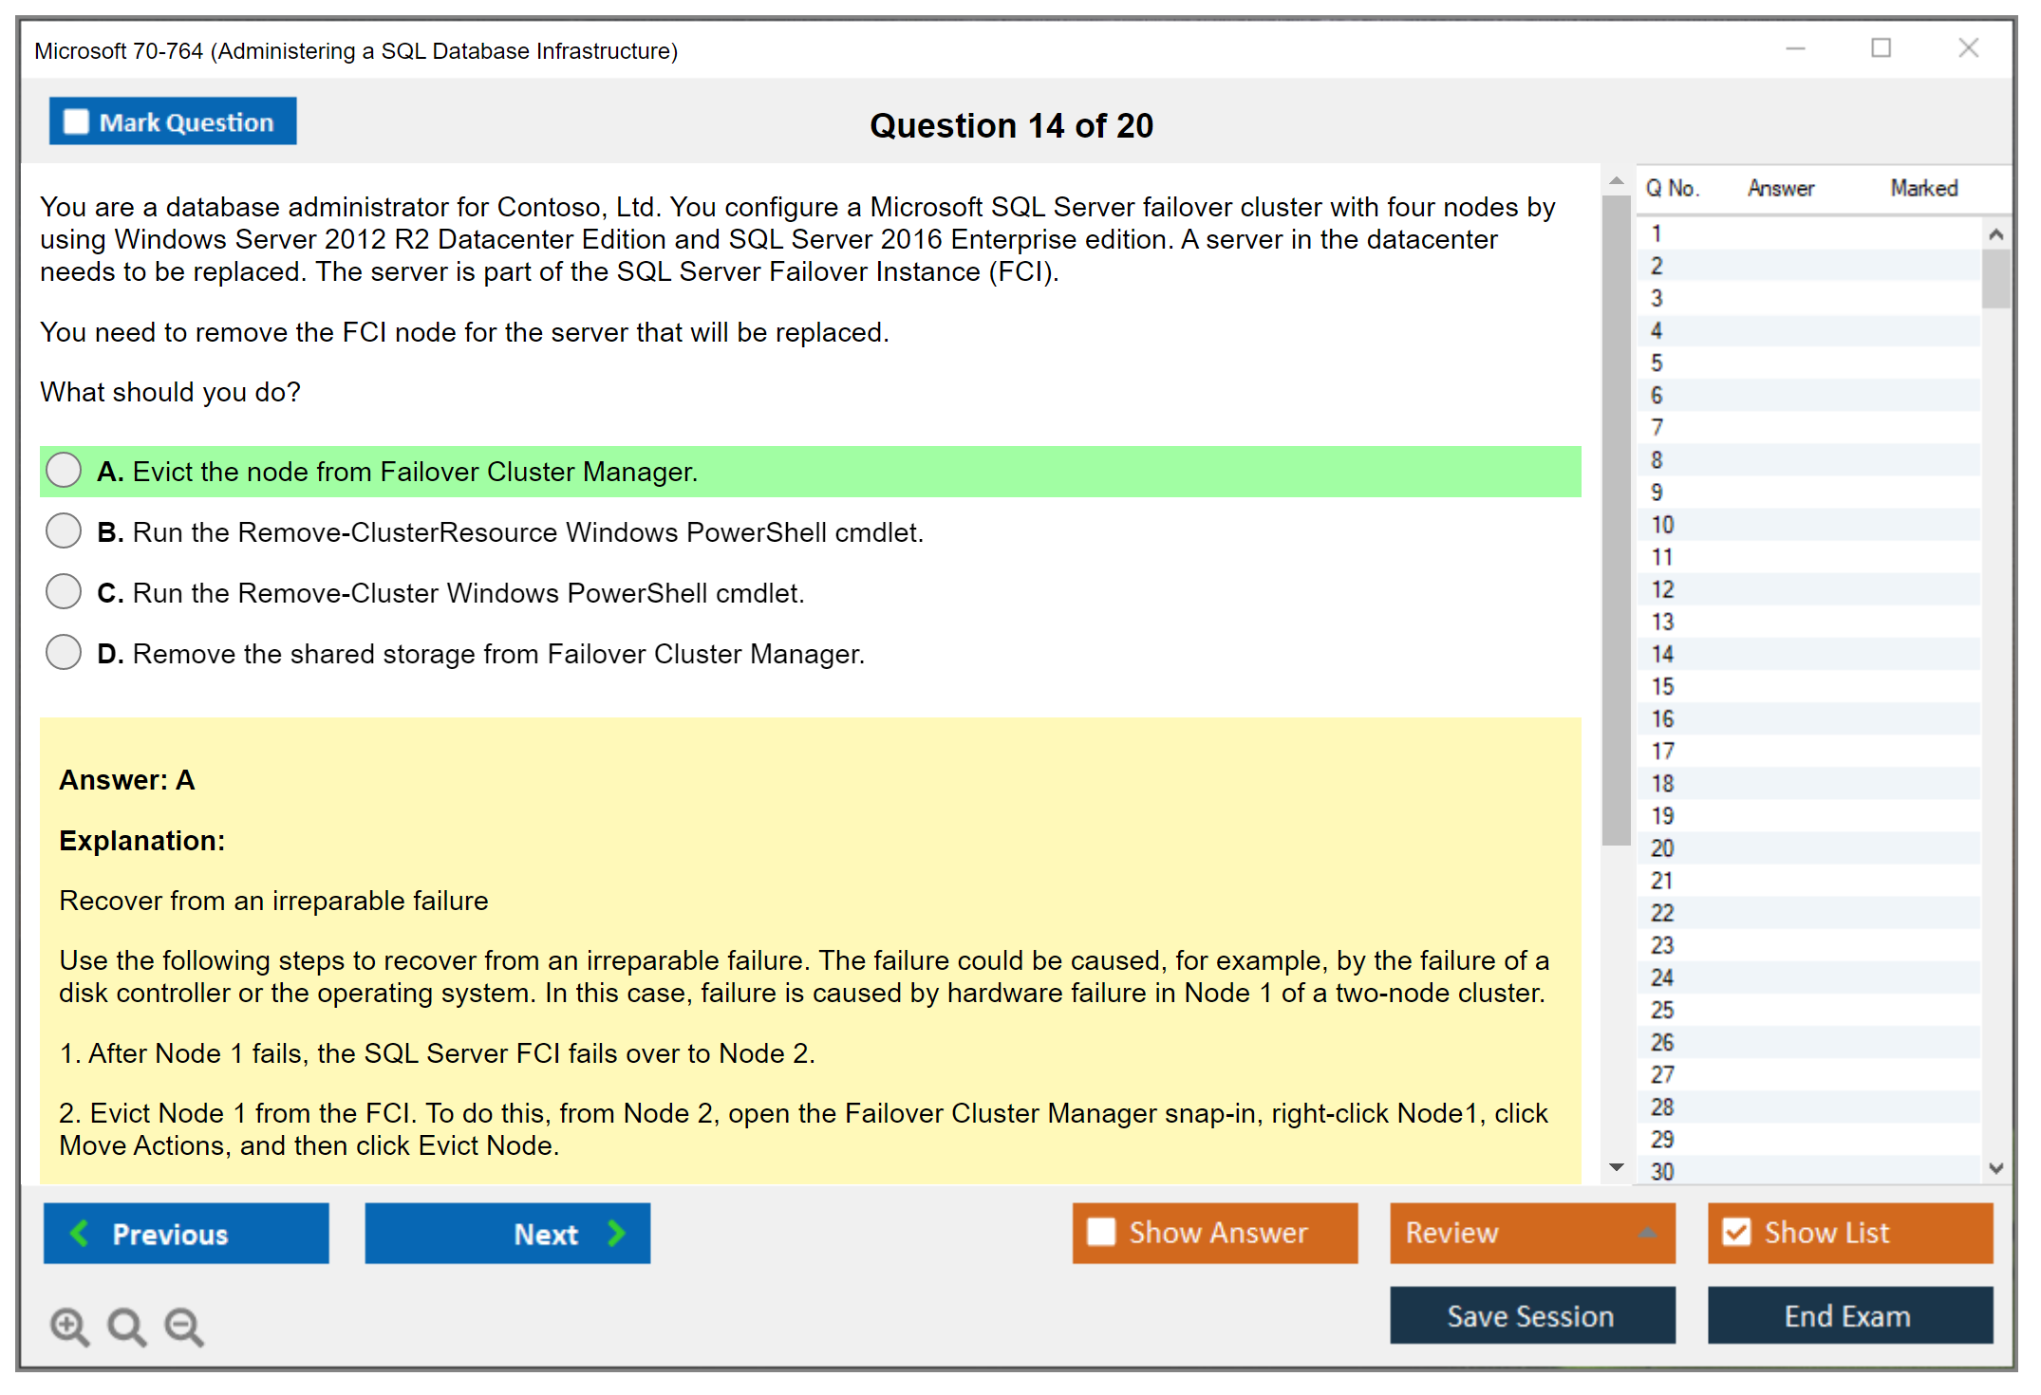This screenshot has width=2041, height=1395.
Task: Tick the Mark Question checkbox
Action: pyautogui.click(x=76, y=122)
